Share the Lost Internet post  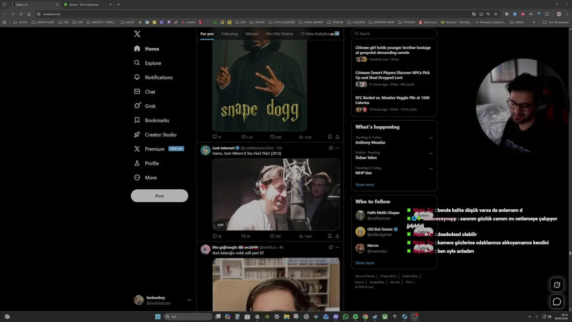[337, 236]
